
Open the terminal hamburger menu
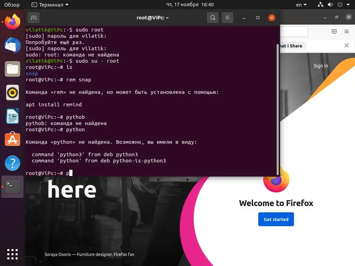pos(227,18)
